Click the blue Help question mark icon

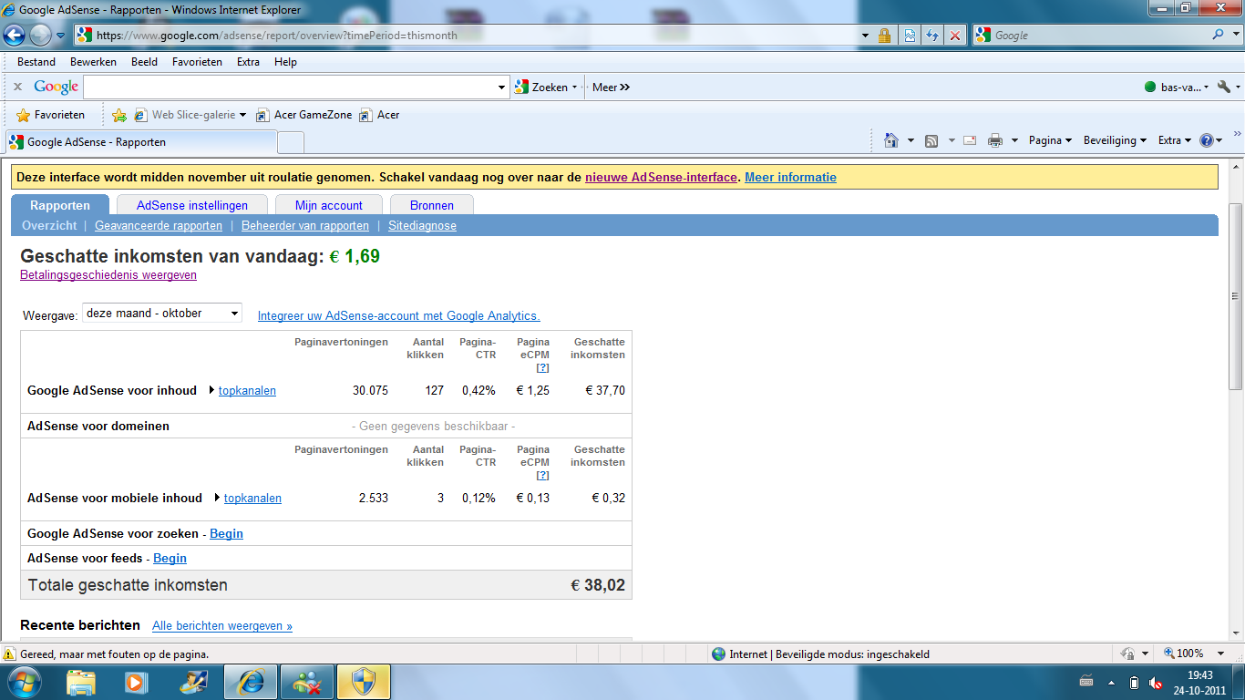click(1207, 140)
